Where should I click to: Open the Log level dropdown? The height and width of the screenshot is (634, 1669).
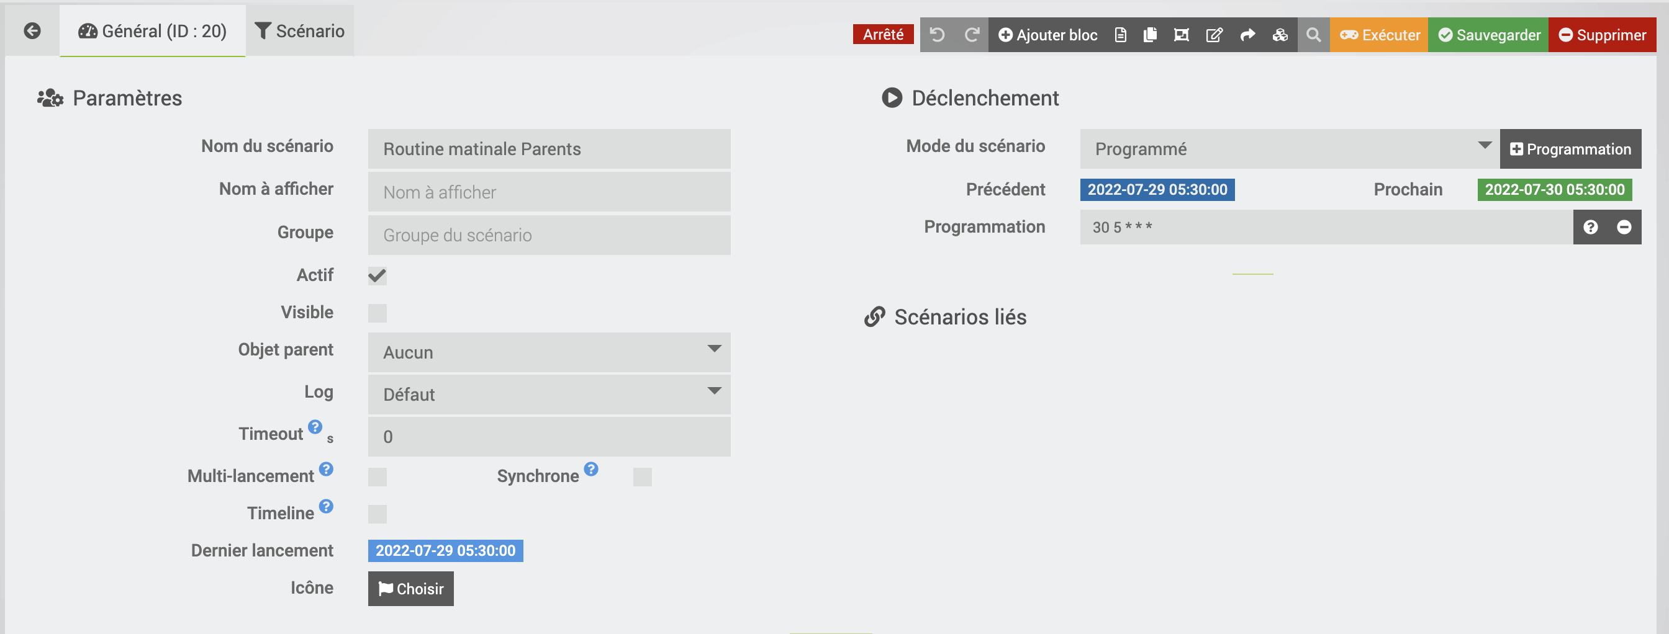(x=549, y=395)
